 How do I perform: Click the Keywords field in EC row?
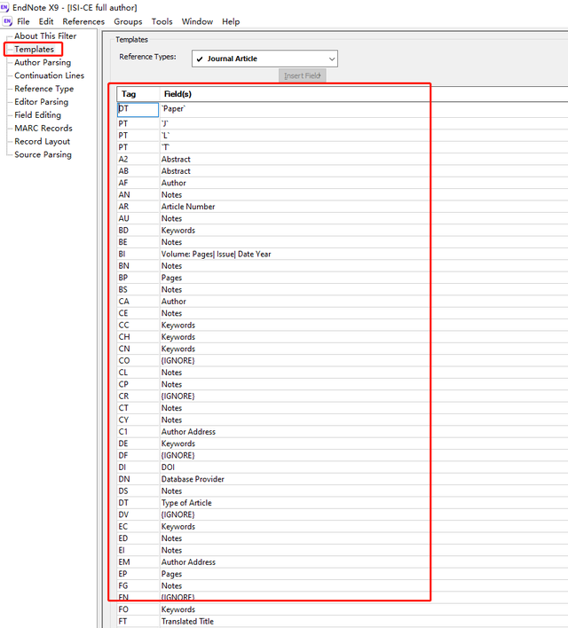click(364, 527)
